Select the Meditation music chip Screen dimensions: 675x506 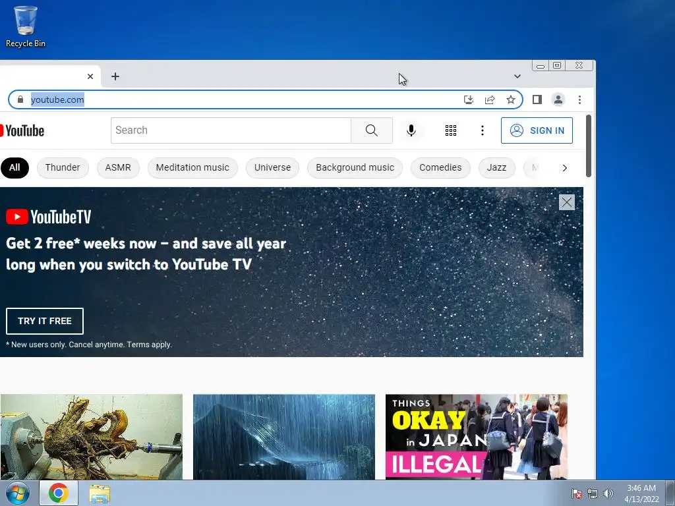point(192,168)
